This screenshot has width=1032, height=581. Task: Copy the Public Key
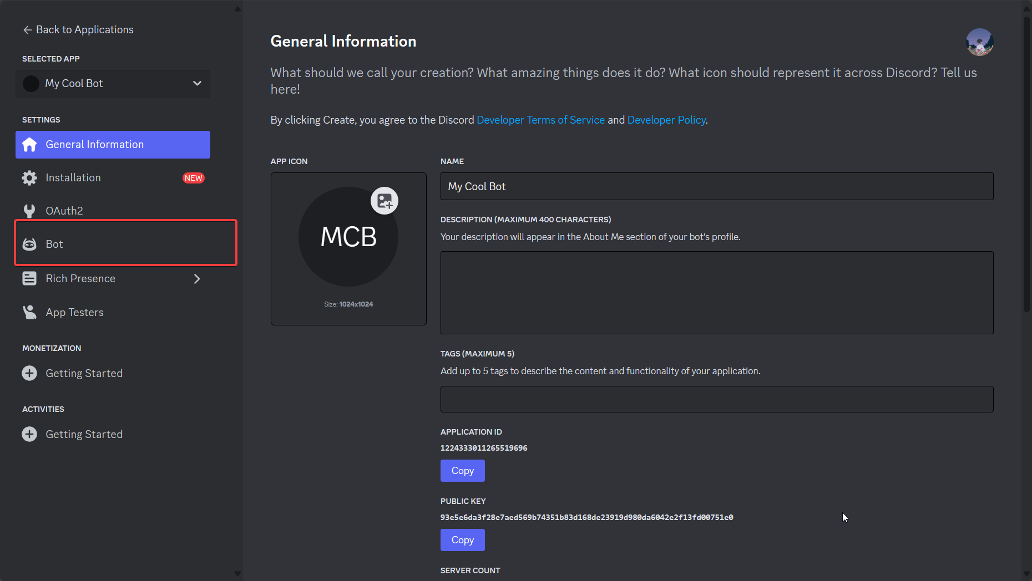(462, 540)
